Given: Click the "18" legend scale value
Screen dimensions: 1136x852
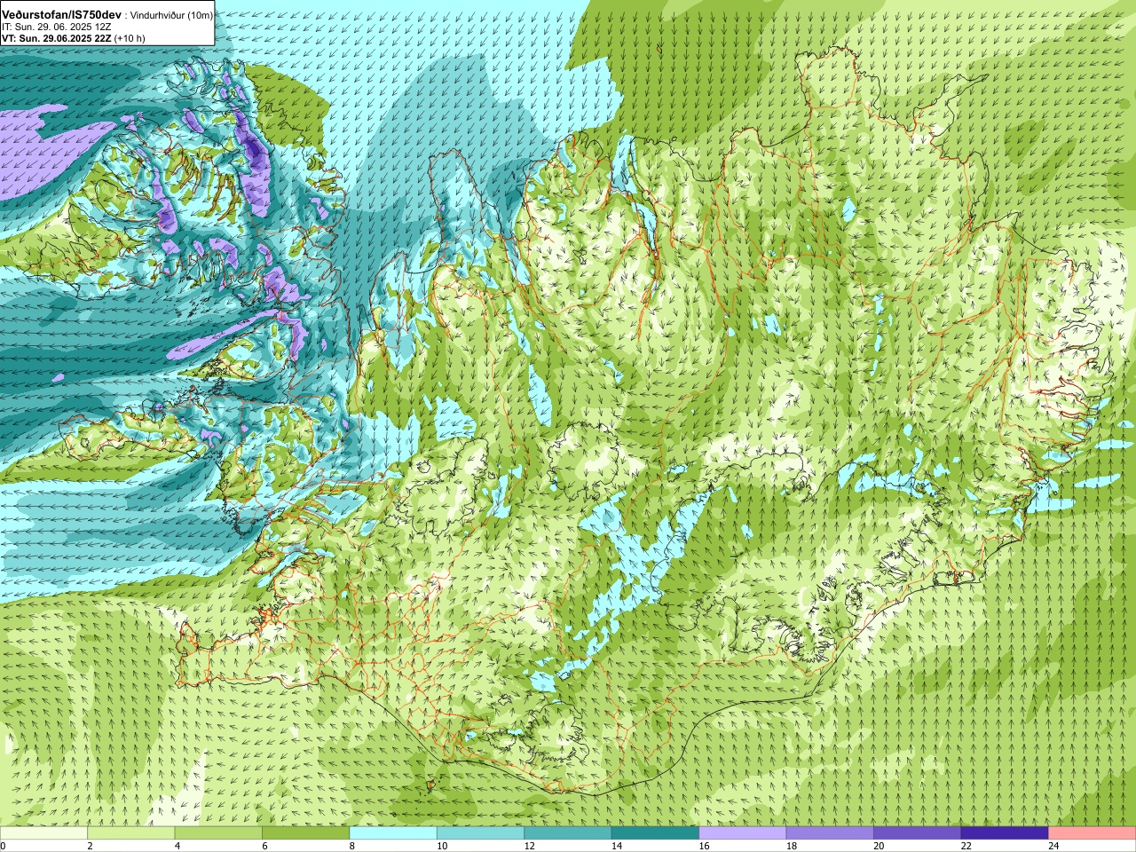Looking at the screenshot, I should pyautogui.click(x=791, y=846).
